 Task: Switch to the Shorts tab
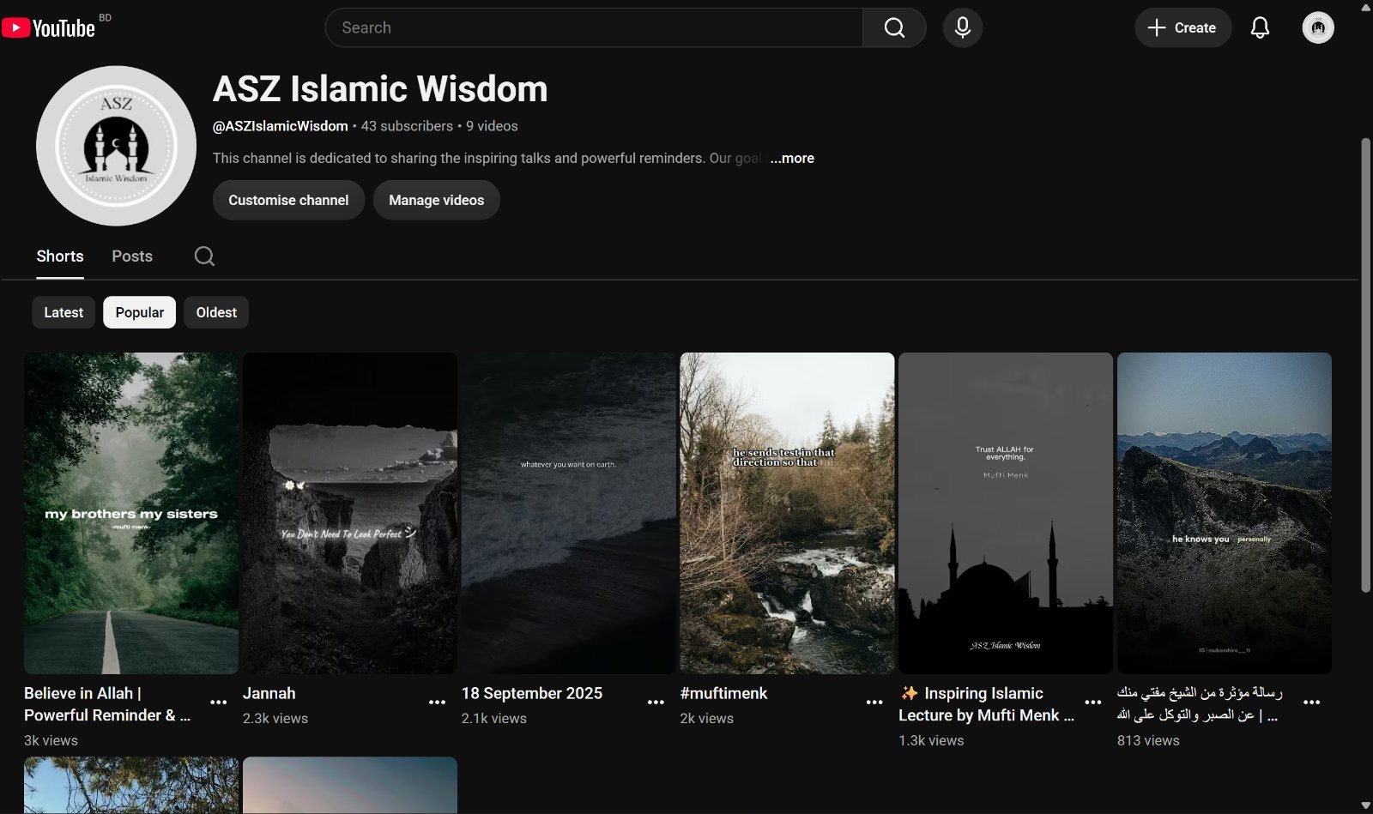point(60,256)
